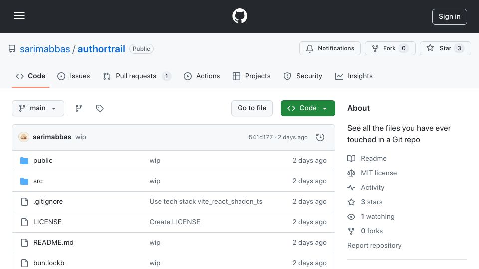Click the Activity pulse icon

pyautogui.click(x=351, y=188)
